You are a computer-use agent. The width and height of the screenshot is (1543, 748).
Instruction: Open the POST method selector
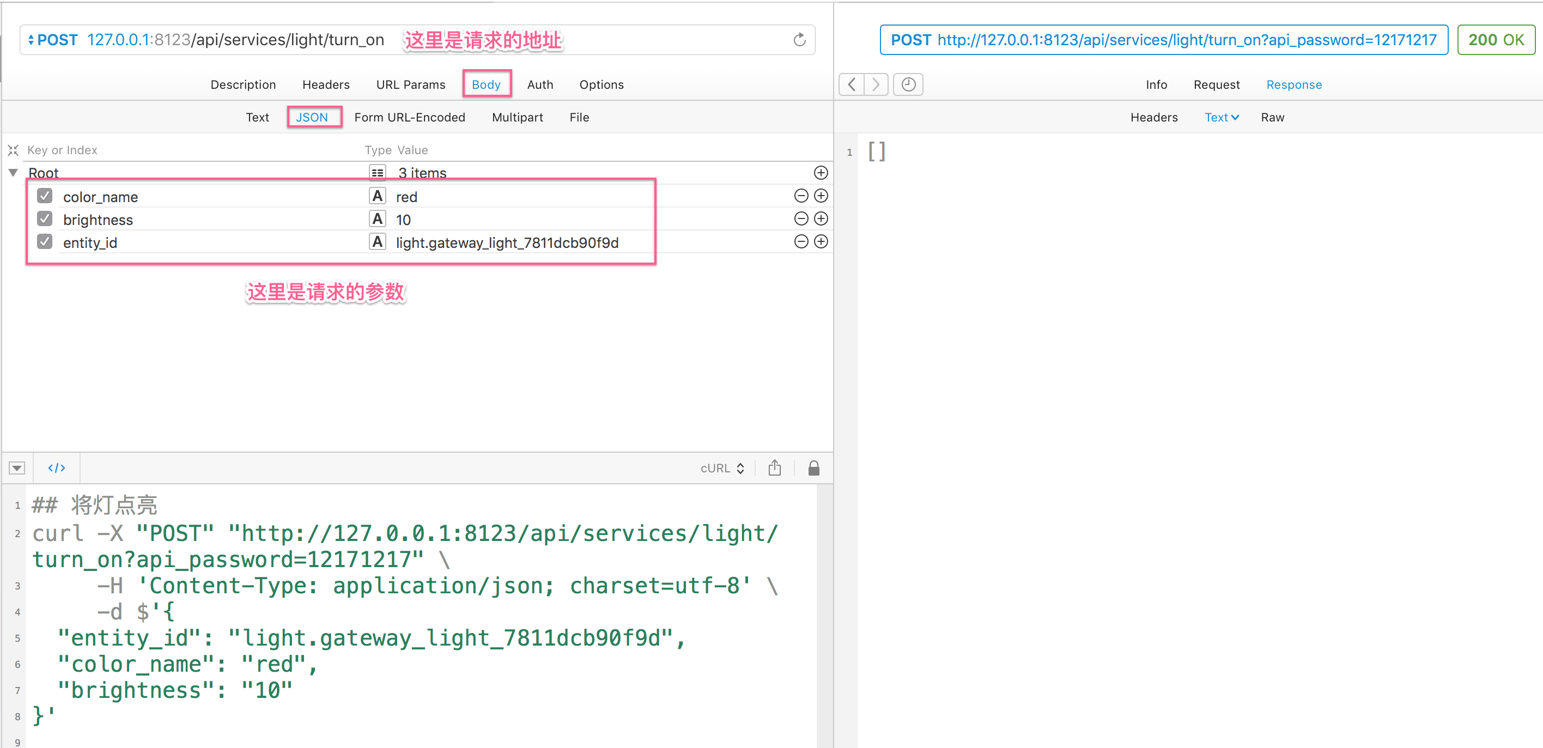pos(53,40)
